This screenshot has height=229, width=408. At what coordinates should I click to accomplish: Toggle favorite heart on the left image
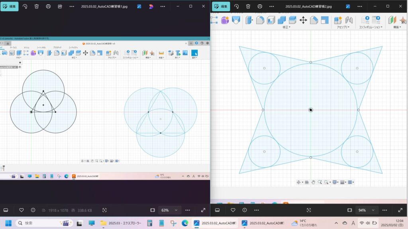point(22,210)
